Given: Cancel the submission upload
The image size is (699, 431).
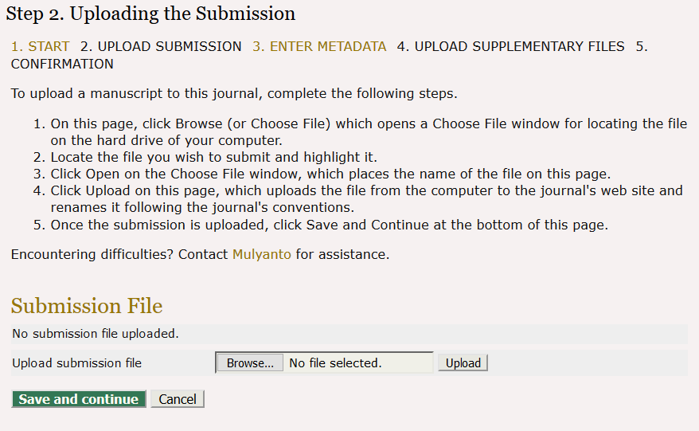Looking at the screenshot, I should [178, 399].
